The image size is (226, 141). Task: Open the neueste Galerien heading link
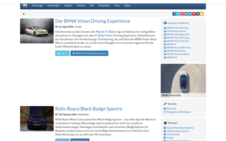point(178,23)
